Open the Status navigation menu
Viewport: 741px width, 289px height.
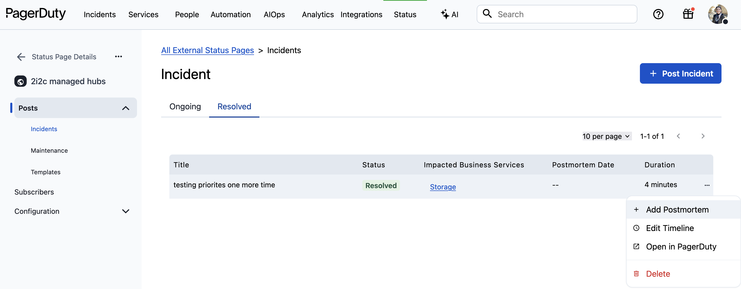405,14
